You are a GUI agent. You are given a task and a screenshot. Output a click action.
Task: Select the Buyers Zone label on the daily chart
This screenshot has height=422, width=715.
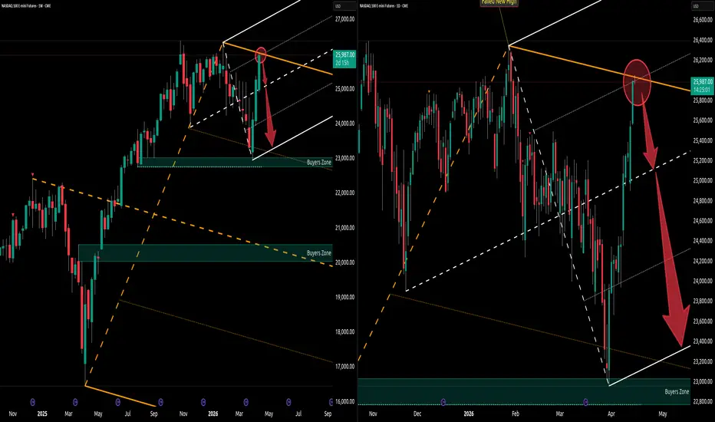pyautogui.click(x=677, y=392)
